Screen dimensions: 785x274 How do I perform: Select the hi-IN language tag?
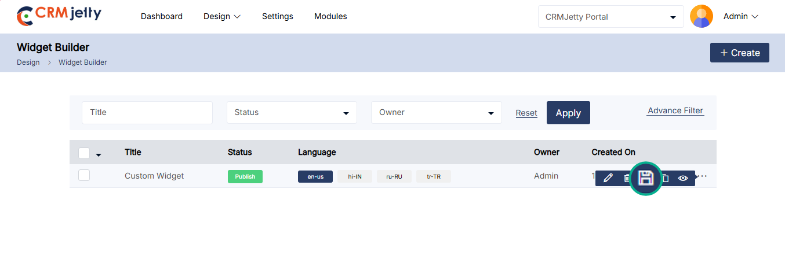coord(355,176)
